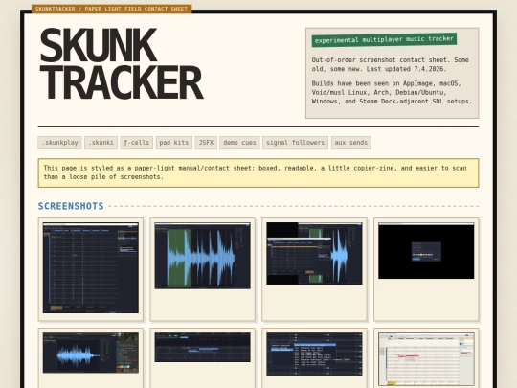This screenshot has height=388, width=517.
Task: Click the .skunkplay tag chip
Action: click(59, 143)
